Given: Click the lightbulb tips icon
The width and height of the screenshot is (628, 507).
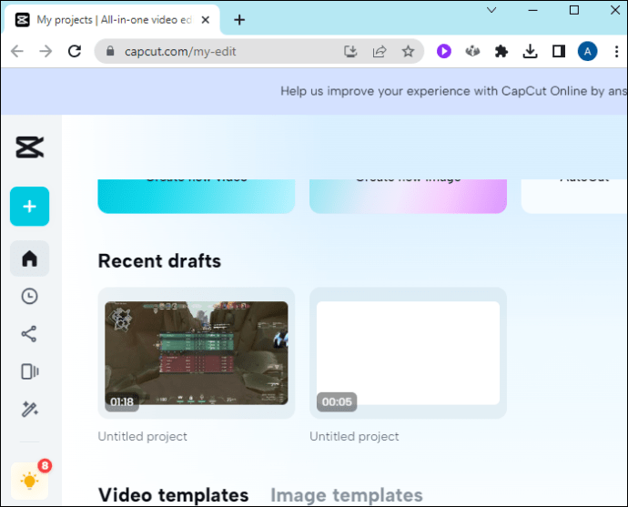Looking at the screenshot, I should click(30, 481).
